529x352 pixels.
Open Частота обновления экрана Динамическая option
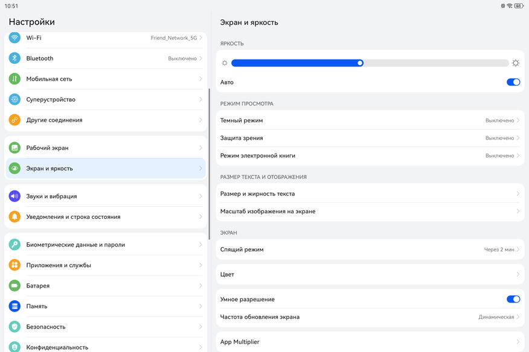tap(370, 317)
